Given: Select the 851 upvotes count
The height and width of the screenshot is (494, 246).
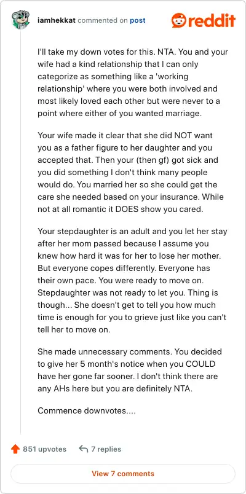Looking at the screenshot, I should point(44,449).
